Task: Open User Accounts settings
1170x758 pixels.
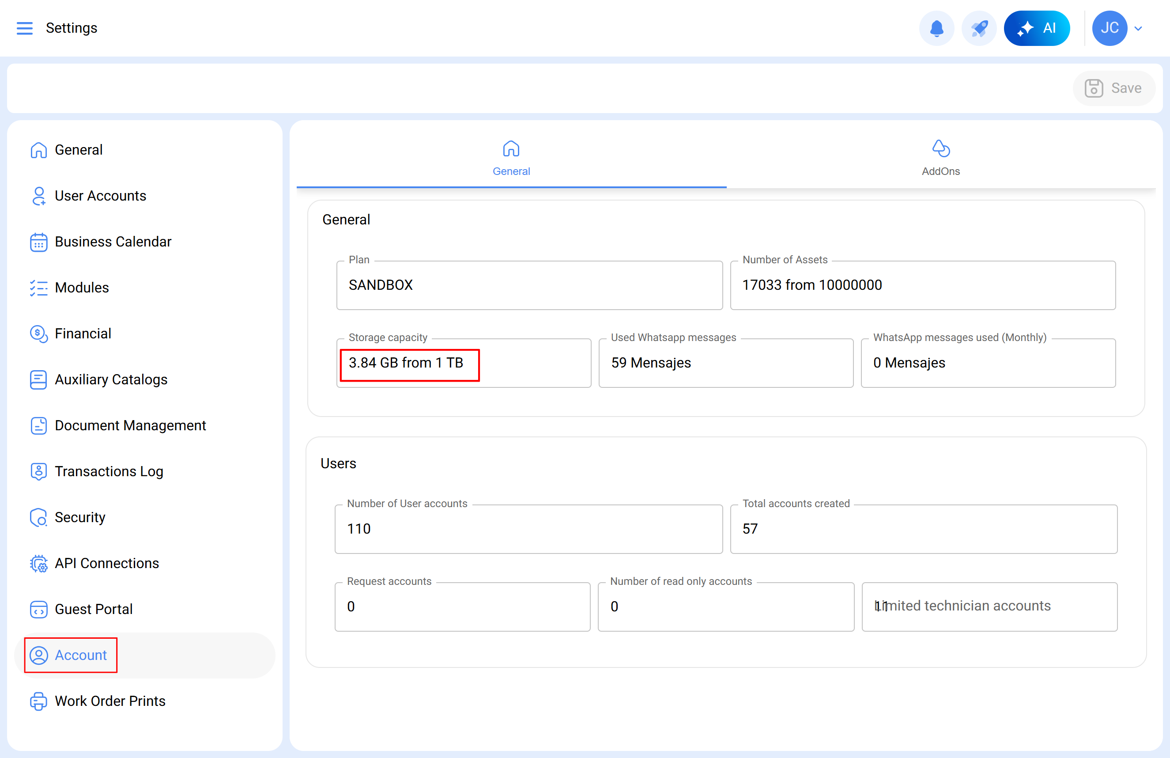Action: coord(100,196)
